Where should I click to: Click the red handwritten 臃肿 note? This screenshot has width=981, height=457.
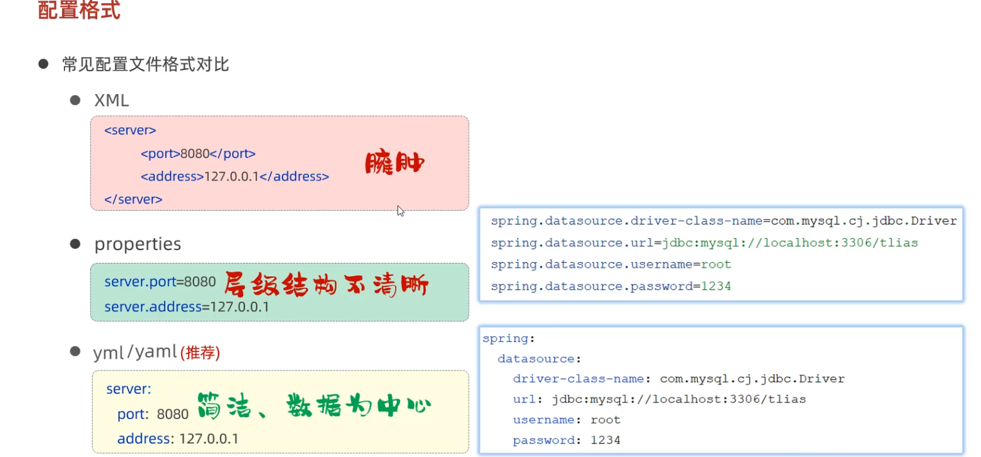(394, 163)
